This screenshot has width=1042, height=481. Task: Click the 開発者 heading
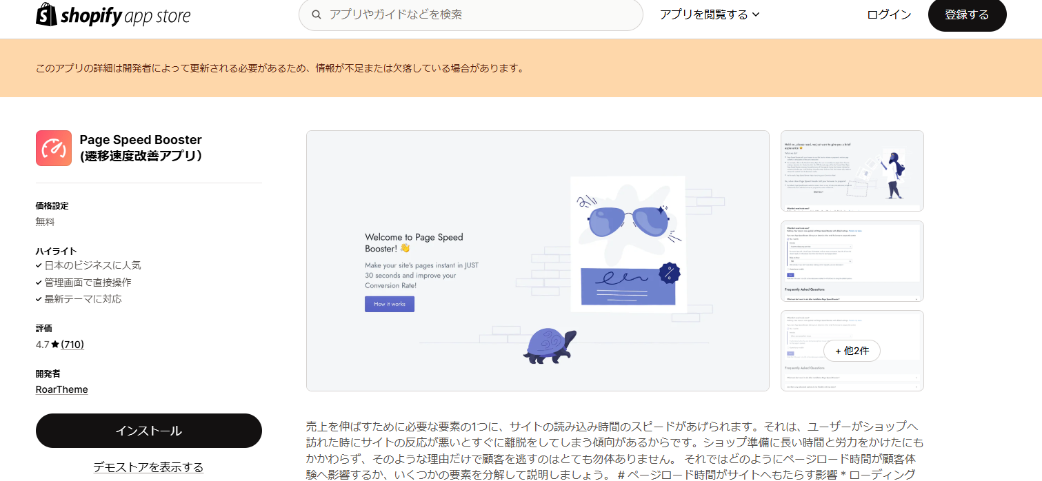(48, 373)
